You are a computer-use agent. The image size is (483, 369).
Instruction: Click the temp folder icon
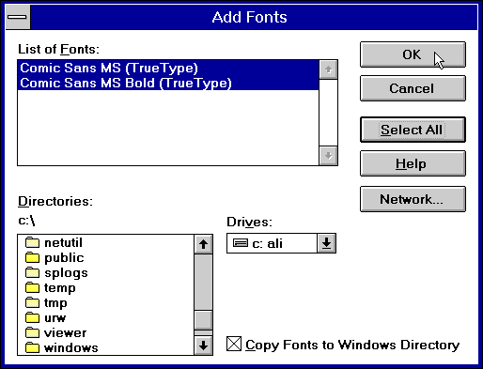coord(32,287)
